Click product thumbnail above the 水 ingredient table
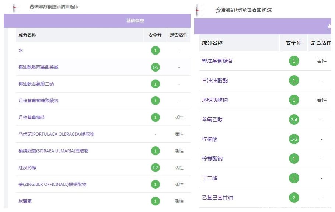The image size is (335, 212). [14, 8]
